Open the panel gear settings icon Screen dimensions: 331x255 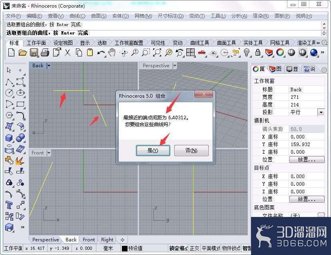pyautogui.click(x=324, y=69)
